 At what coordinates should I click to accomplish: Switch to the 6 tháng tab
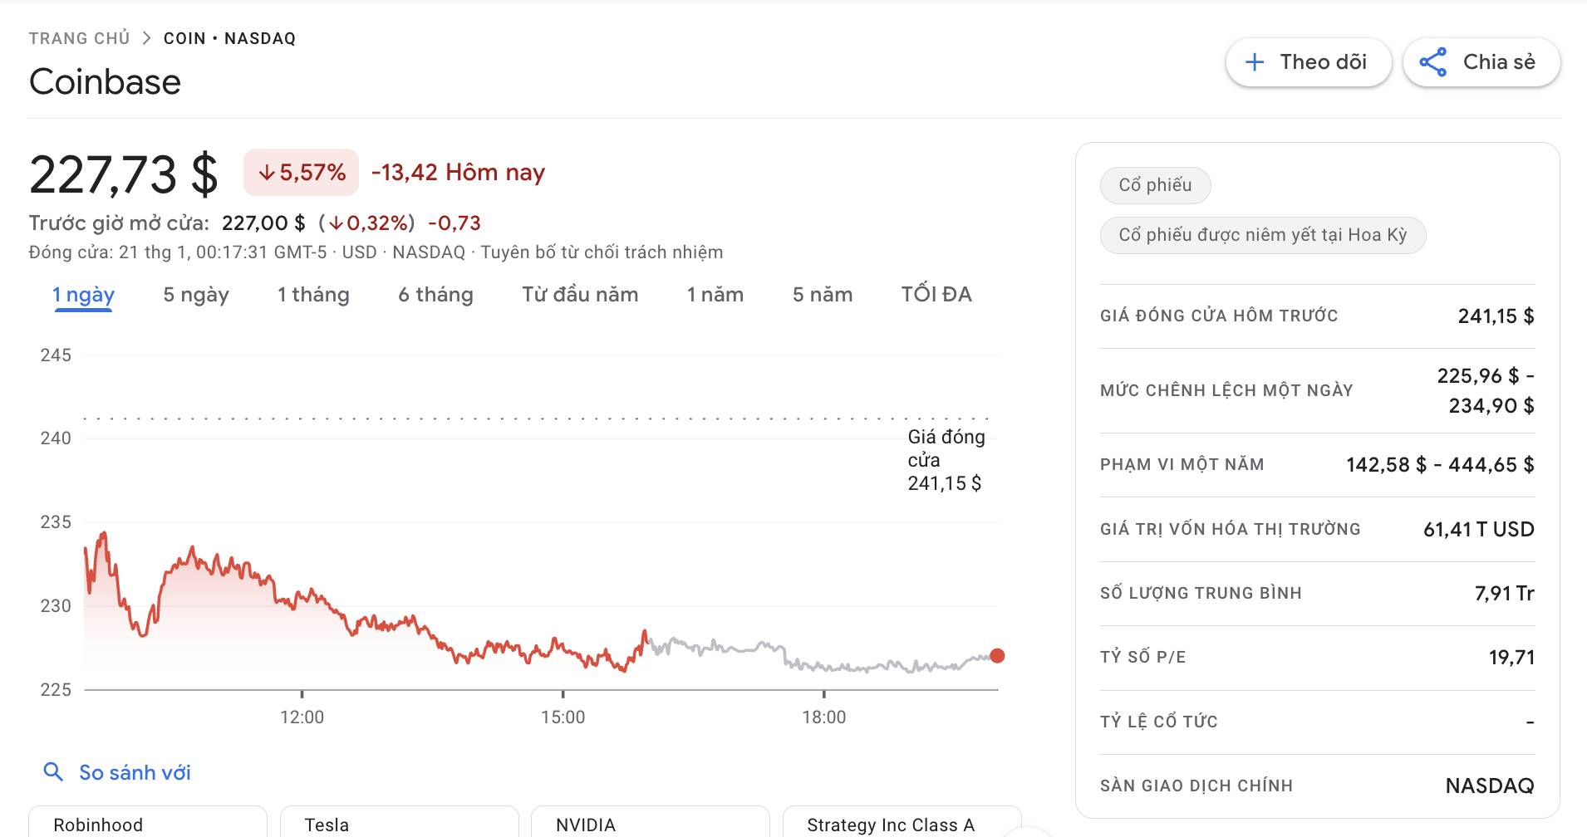click(435, 295)
